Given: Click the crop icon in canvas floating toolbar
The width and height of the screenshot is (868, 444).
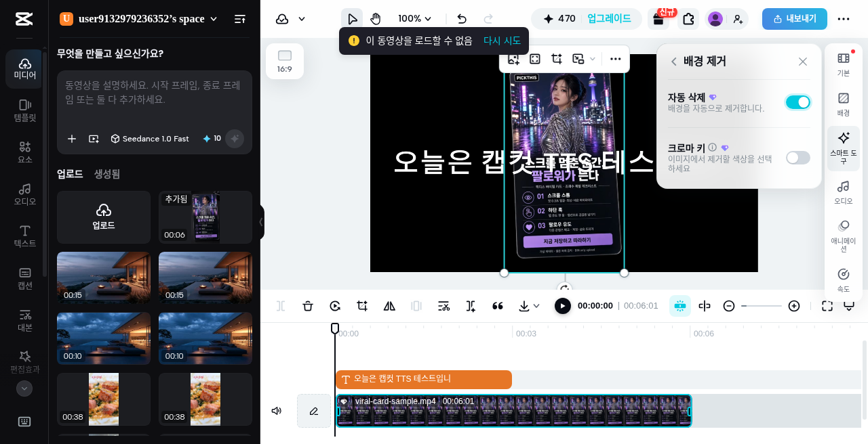Looking at the screenshot, I should (557, 59).
